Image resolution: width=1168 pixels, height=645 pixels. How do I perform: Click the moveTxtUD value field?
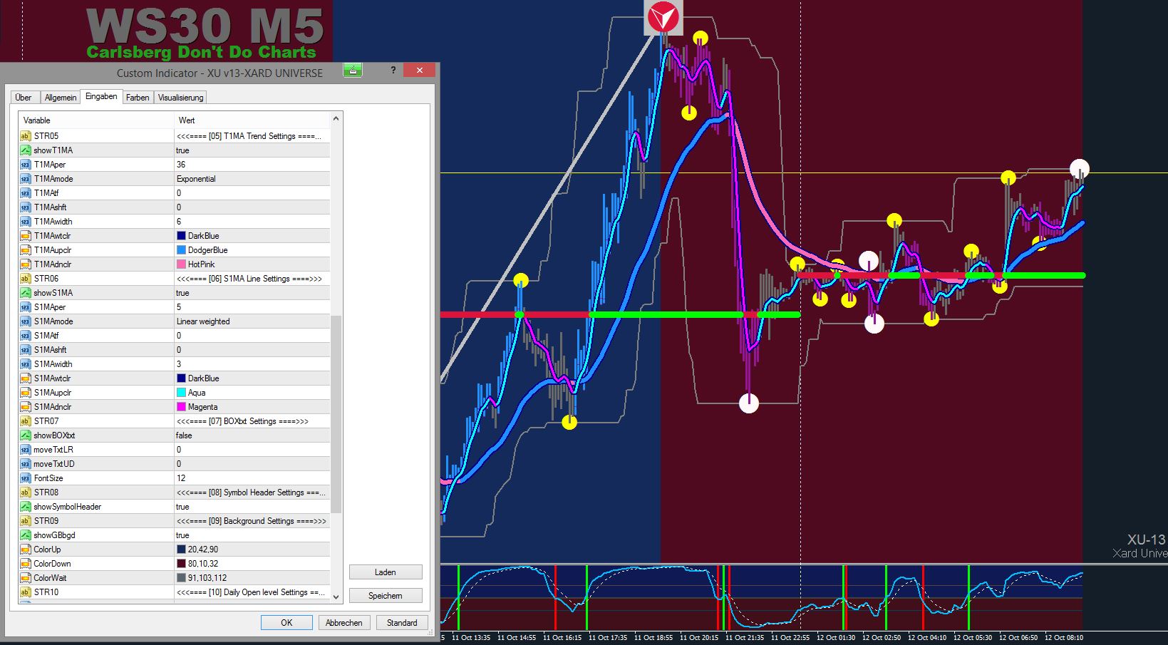click(x=252, y=464)
